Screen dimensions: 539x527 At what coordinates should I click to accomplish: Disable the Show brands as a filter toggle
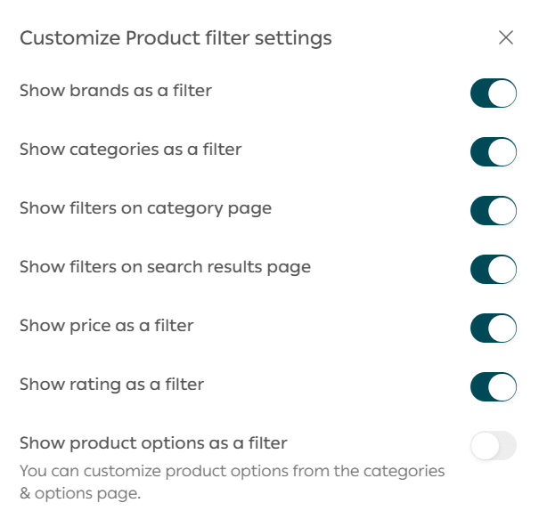click(x=494, y=93)
